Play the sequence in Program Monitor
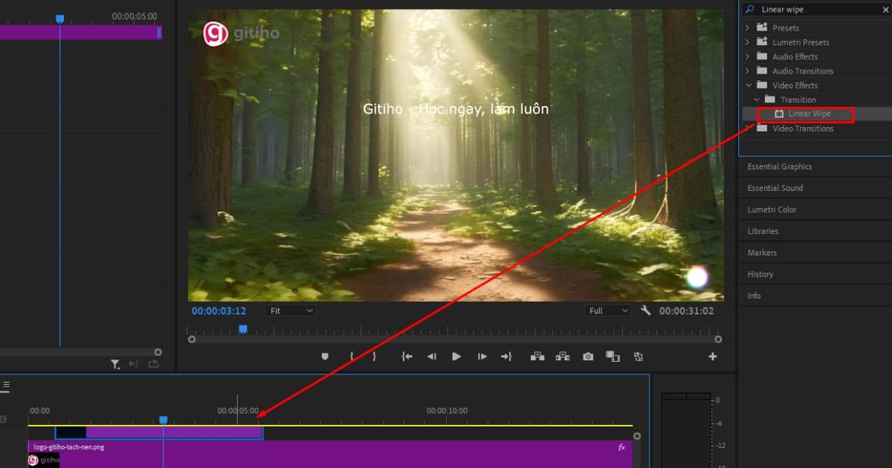 click(456, 357)
